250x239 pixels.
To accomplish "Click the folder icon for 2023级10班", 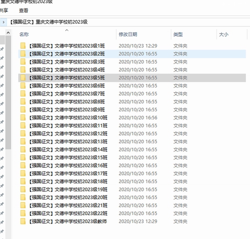I will (23, 118).
